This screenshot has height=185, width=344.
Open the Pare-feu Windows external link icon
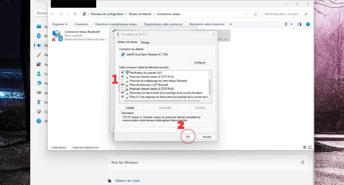[x=303, y=163]
